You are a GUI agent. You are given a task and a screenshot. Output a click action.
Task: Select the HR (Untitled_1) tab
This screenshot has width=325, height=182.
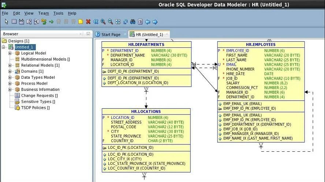[149, 35]
